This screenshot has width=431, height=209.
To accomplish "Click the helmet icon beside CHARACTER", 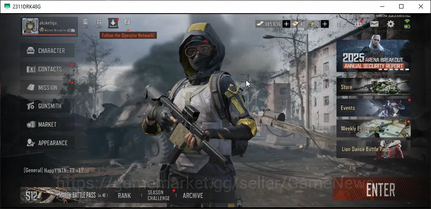I will coord(31,50).
